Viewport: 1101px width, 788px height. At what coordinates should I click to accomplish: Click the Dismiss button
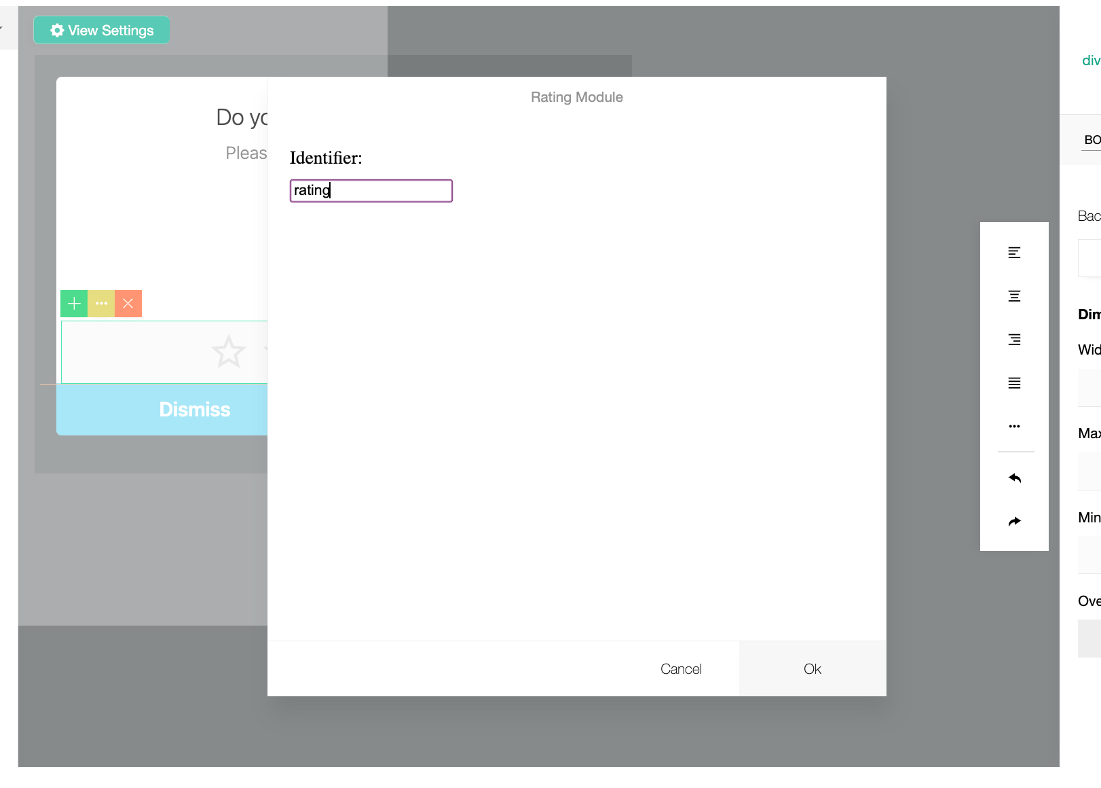click(194, 410)
